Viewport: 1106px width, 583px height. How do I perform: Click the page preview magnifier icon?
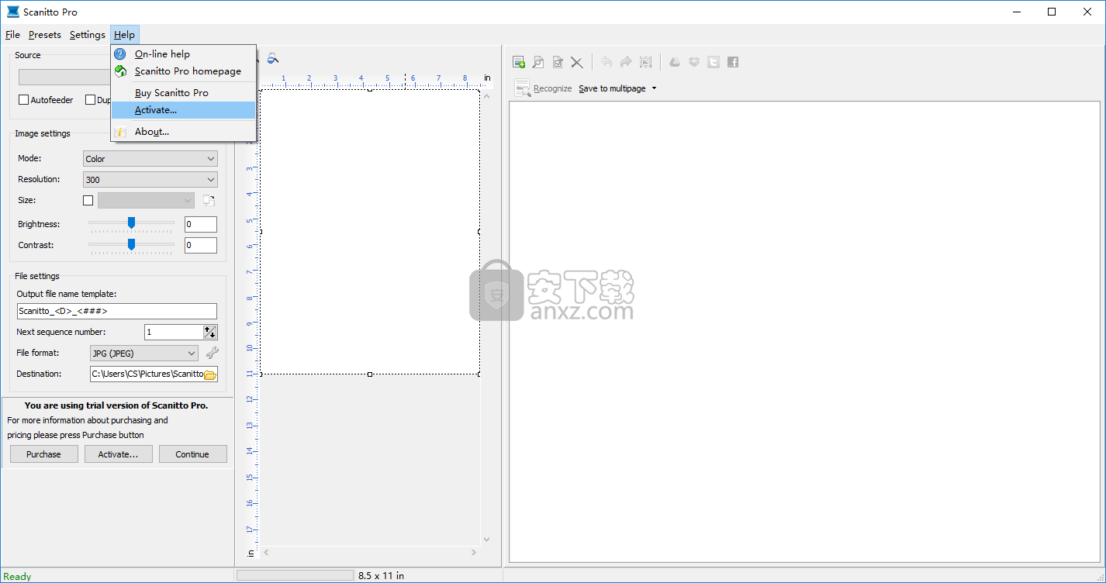538,62
